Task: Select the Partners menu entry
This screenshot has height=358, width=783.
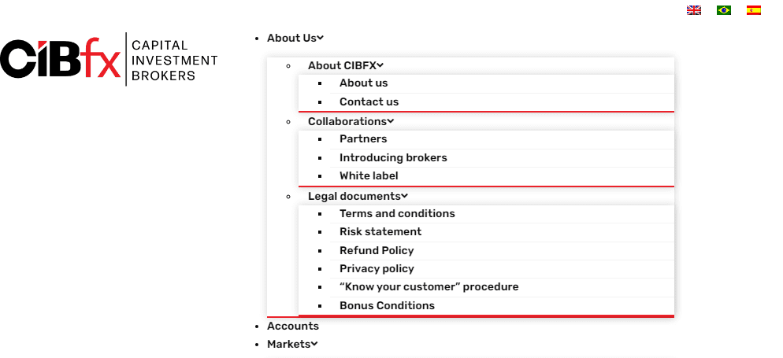Action: tap(363, 138)
